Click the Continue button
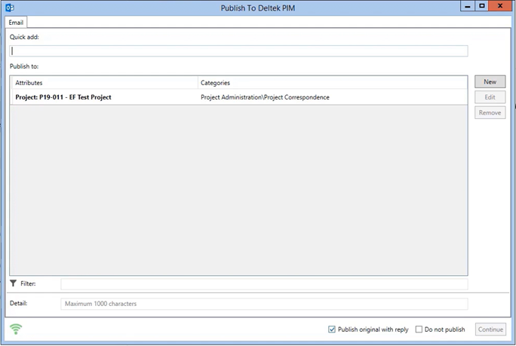Viewport: 516px width, 346px height. click(x=490, y=329)
